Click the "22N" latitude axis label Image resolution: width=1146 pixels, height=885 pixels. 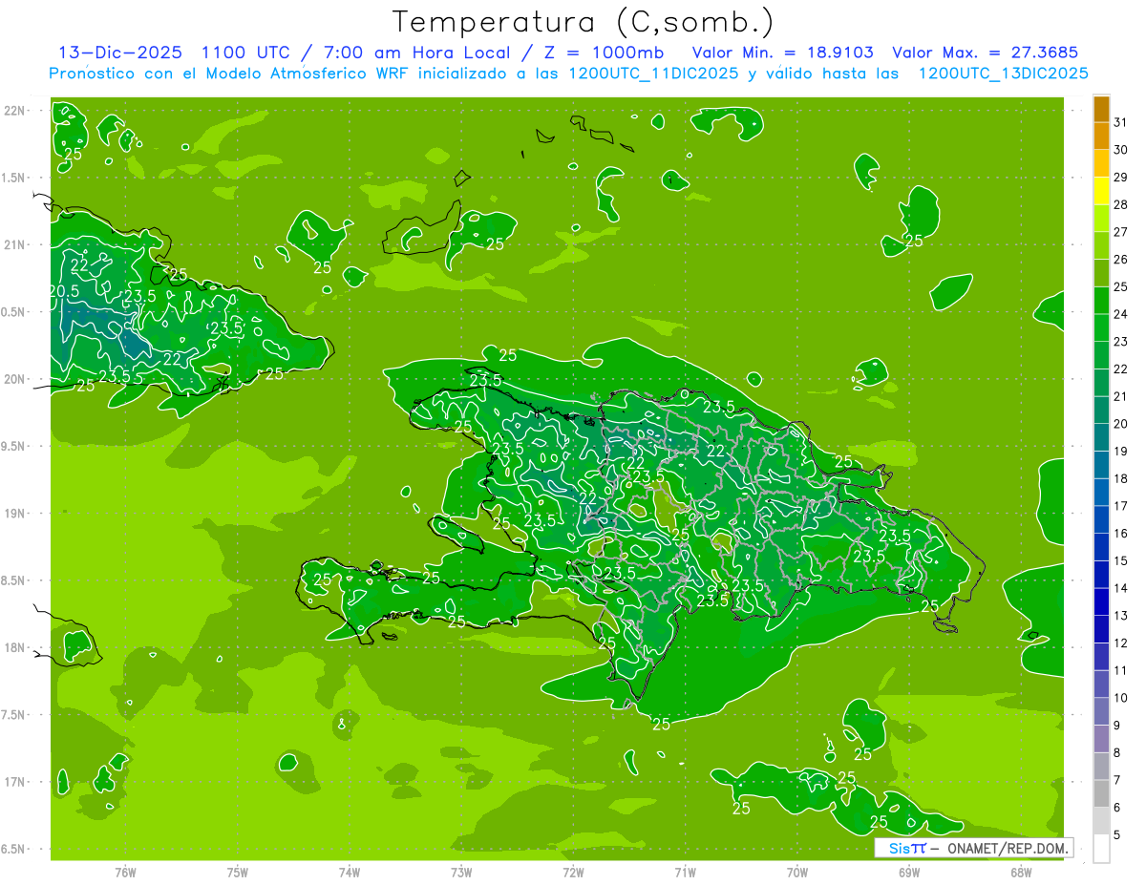[14, 111]
